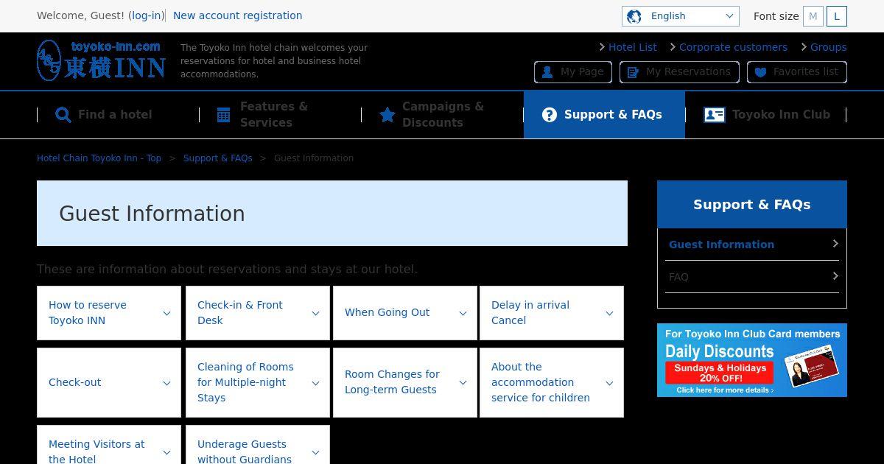This screenshot has width=884, height=464.
Task: Open the English language dropdown
Action: 681,16
